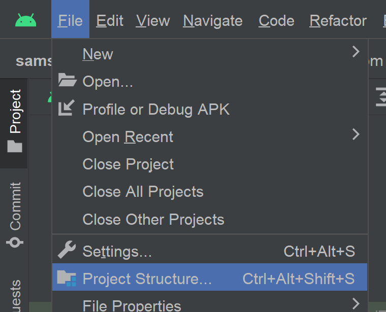Click the folder icon on the Project tool tab
This screenshot has height=312, width=386.
tap(15, 146)
